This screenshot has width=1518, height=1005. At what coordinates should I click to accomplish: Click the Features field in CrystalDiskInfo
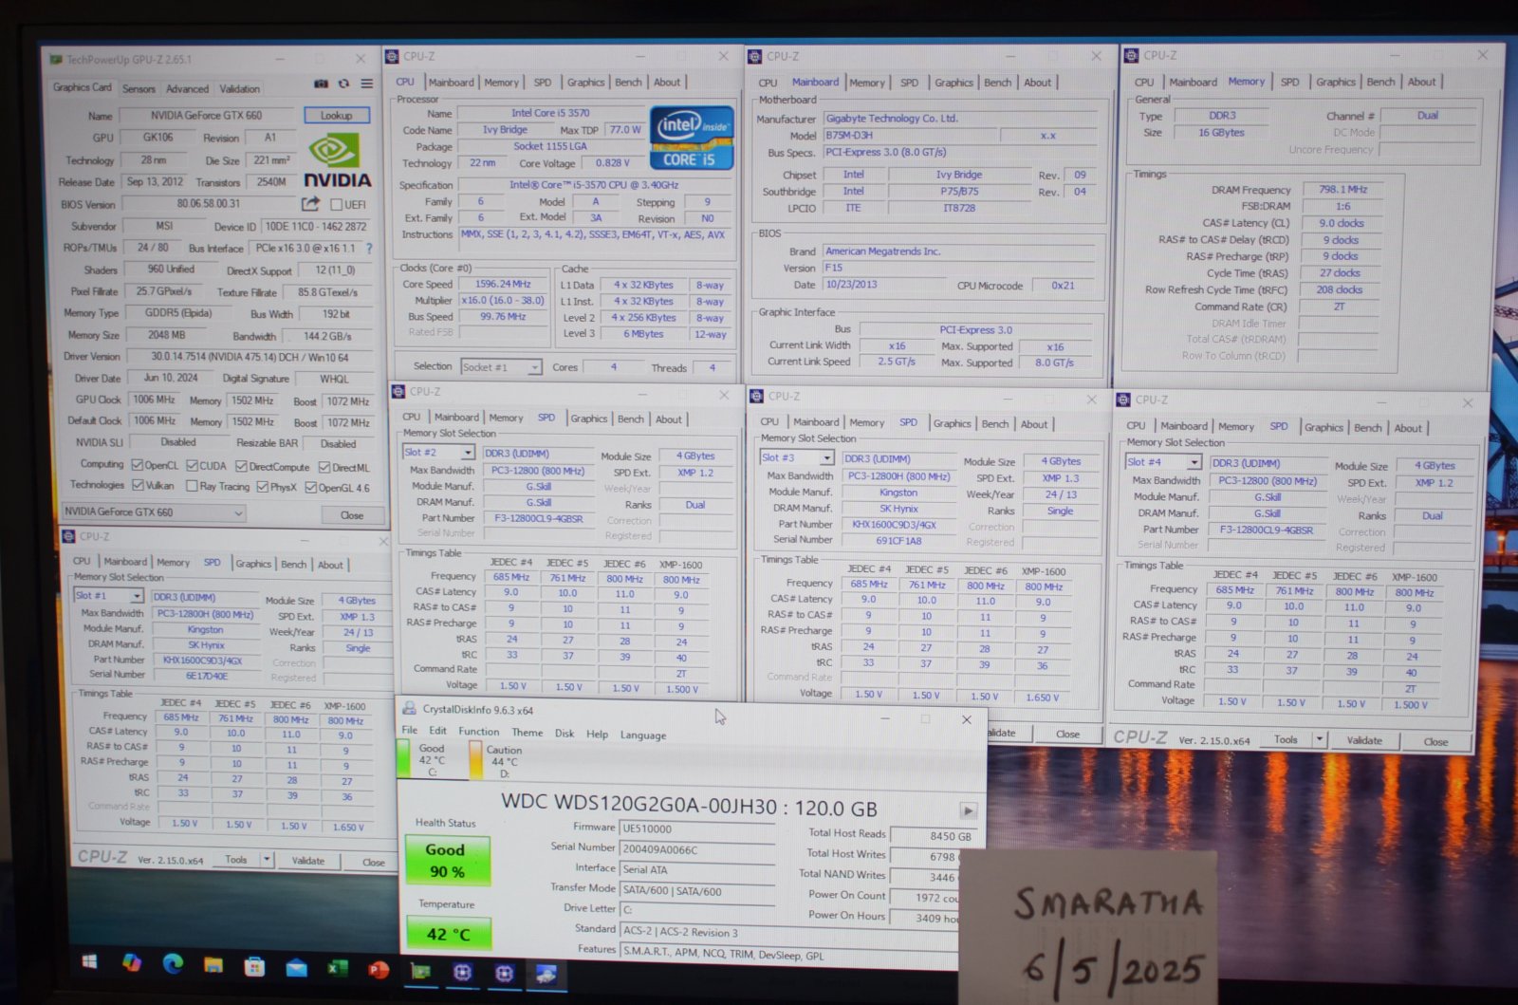tap(787, 953)
